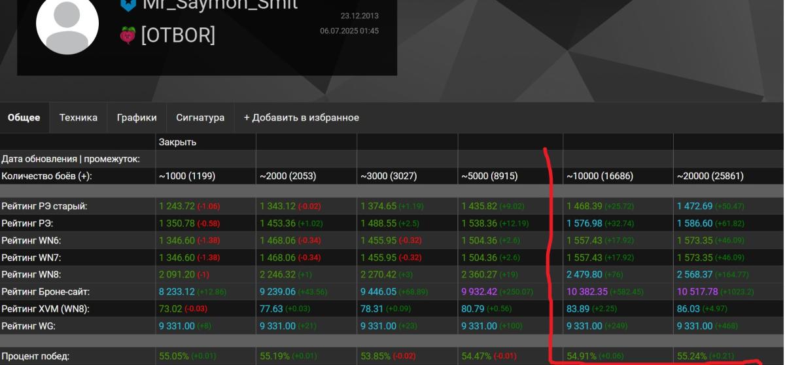Click the blue badge icon beside player name
The width and height of the screenshot is (785, 365).
click(128, 4)
